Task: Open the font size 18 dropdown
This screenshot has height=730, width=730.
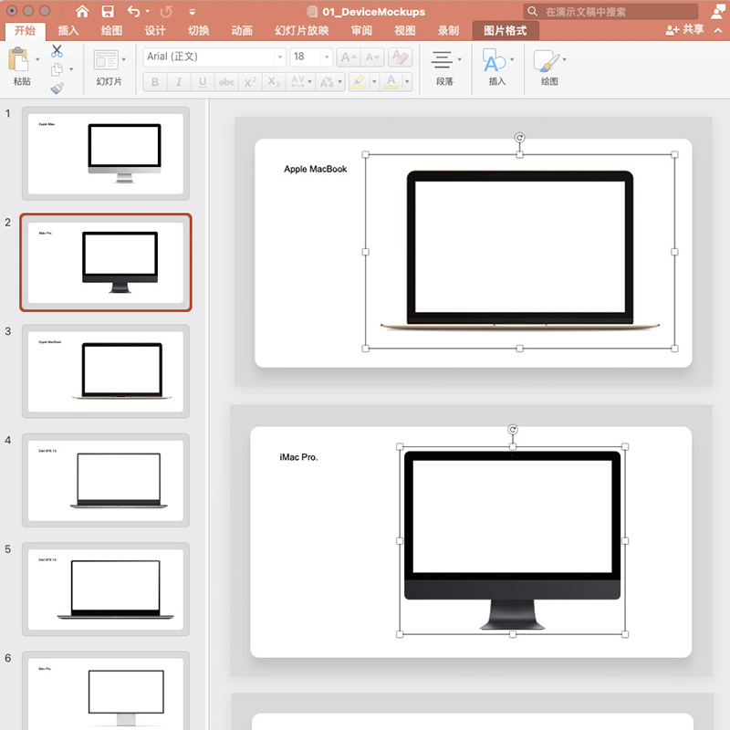Action: (327, 57)
